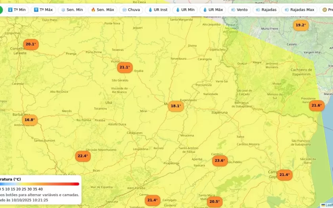The image size is (333, 208).
Task: Click the Carangola town label
Action: click(205, 59)
